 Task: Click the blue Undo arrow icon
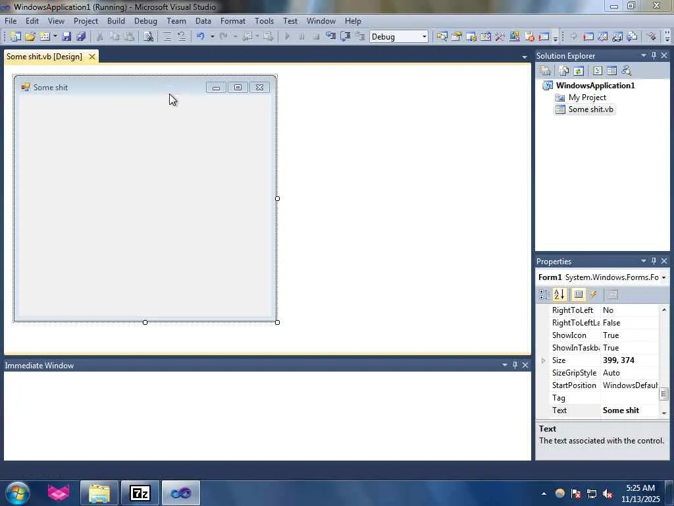[x=201, y=37]
